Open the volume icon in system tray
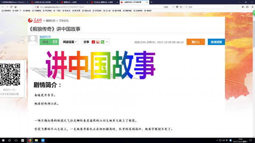The height and width of the screenshot is (143, 255). click(224, 140)
